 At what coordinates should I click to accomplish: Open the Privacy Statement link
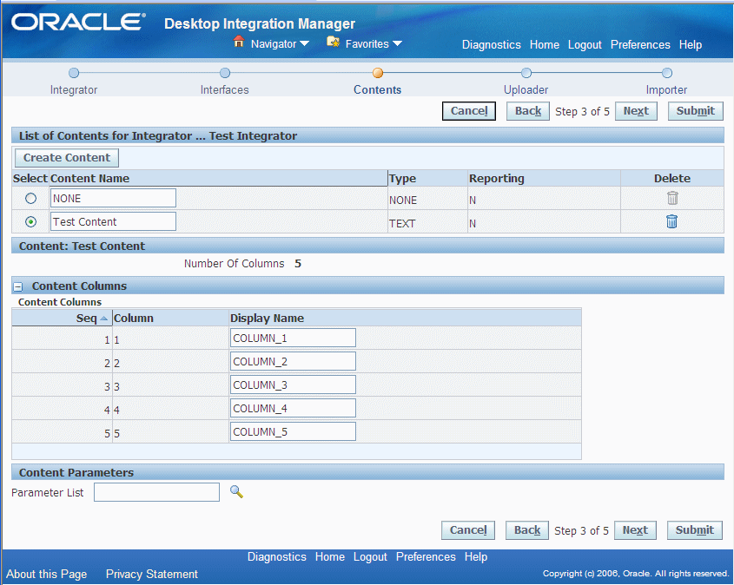point(152,575)
